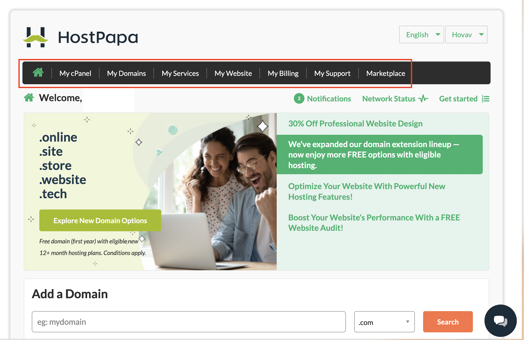524x340 pixels.
Task: Open Boost Your Website's Performance FREE Audit link
Action: coord(374,222)
